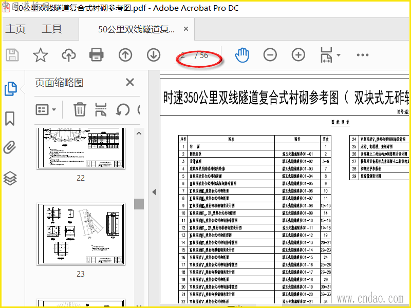
Task: Switch to the 工具 tab
Action: tap(52, 29)
